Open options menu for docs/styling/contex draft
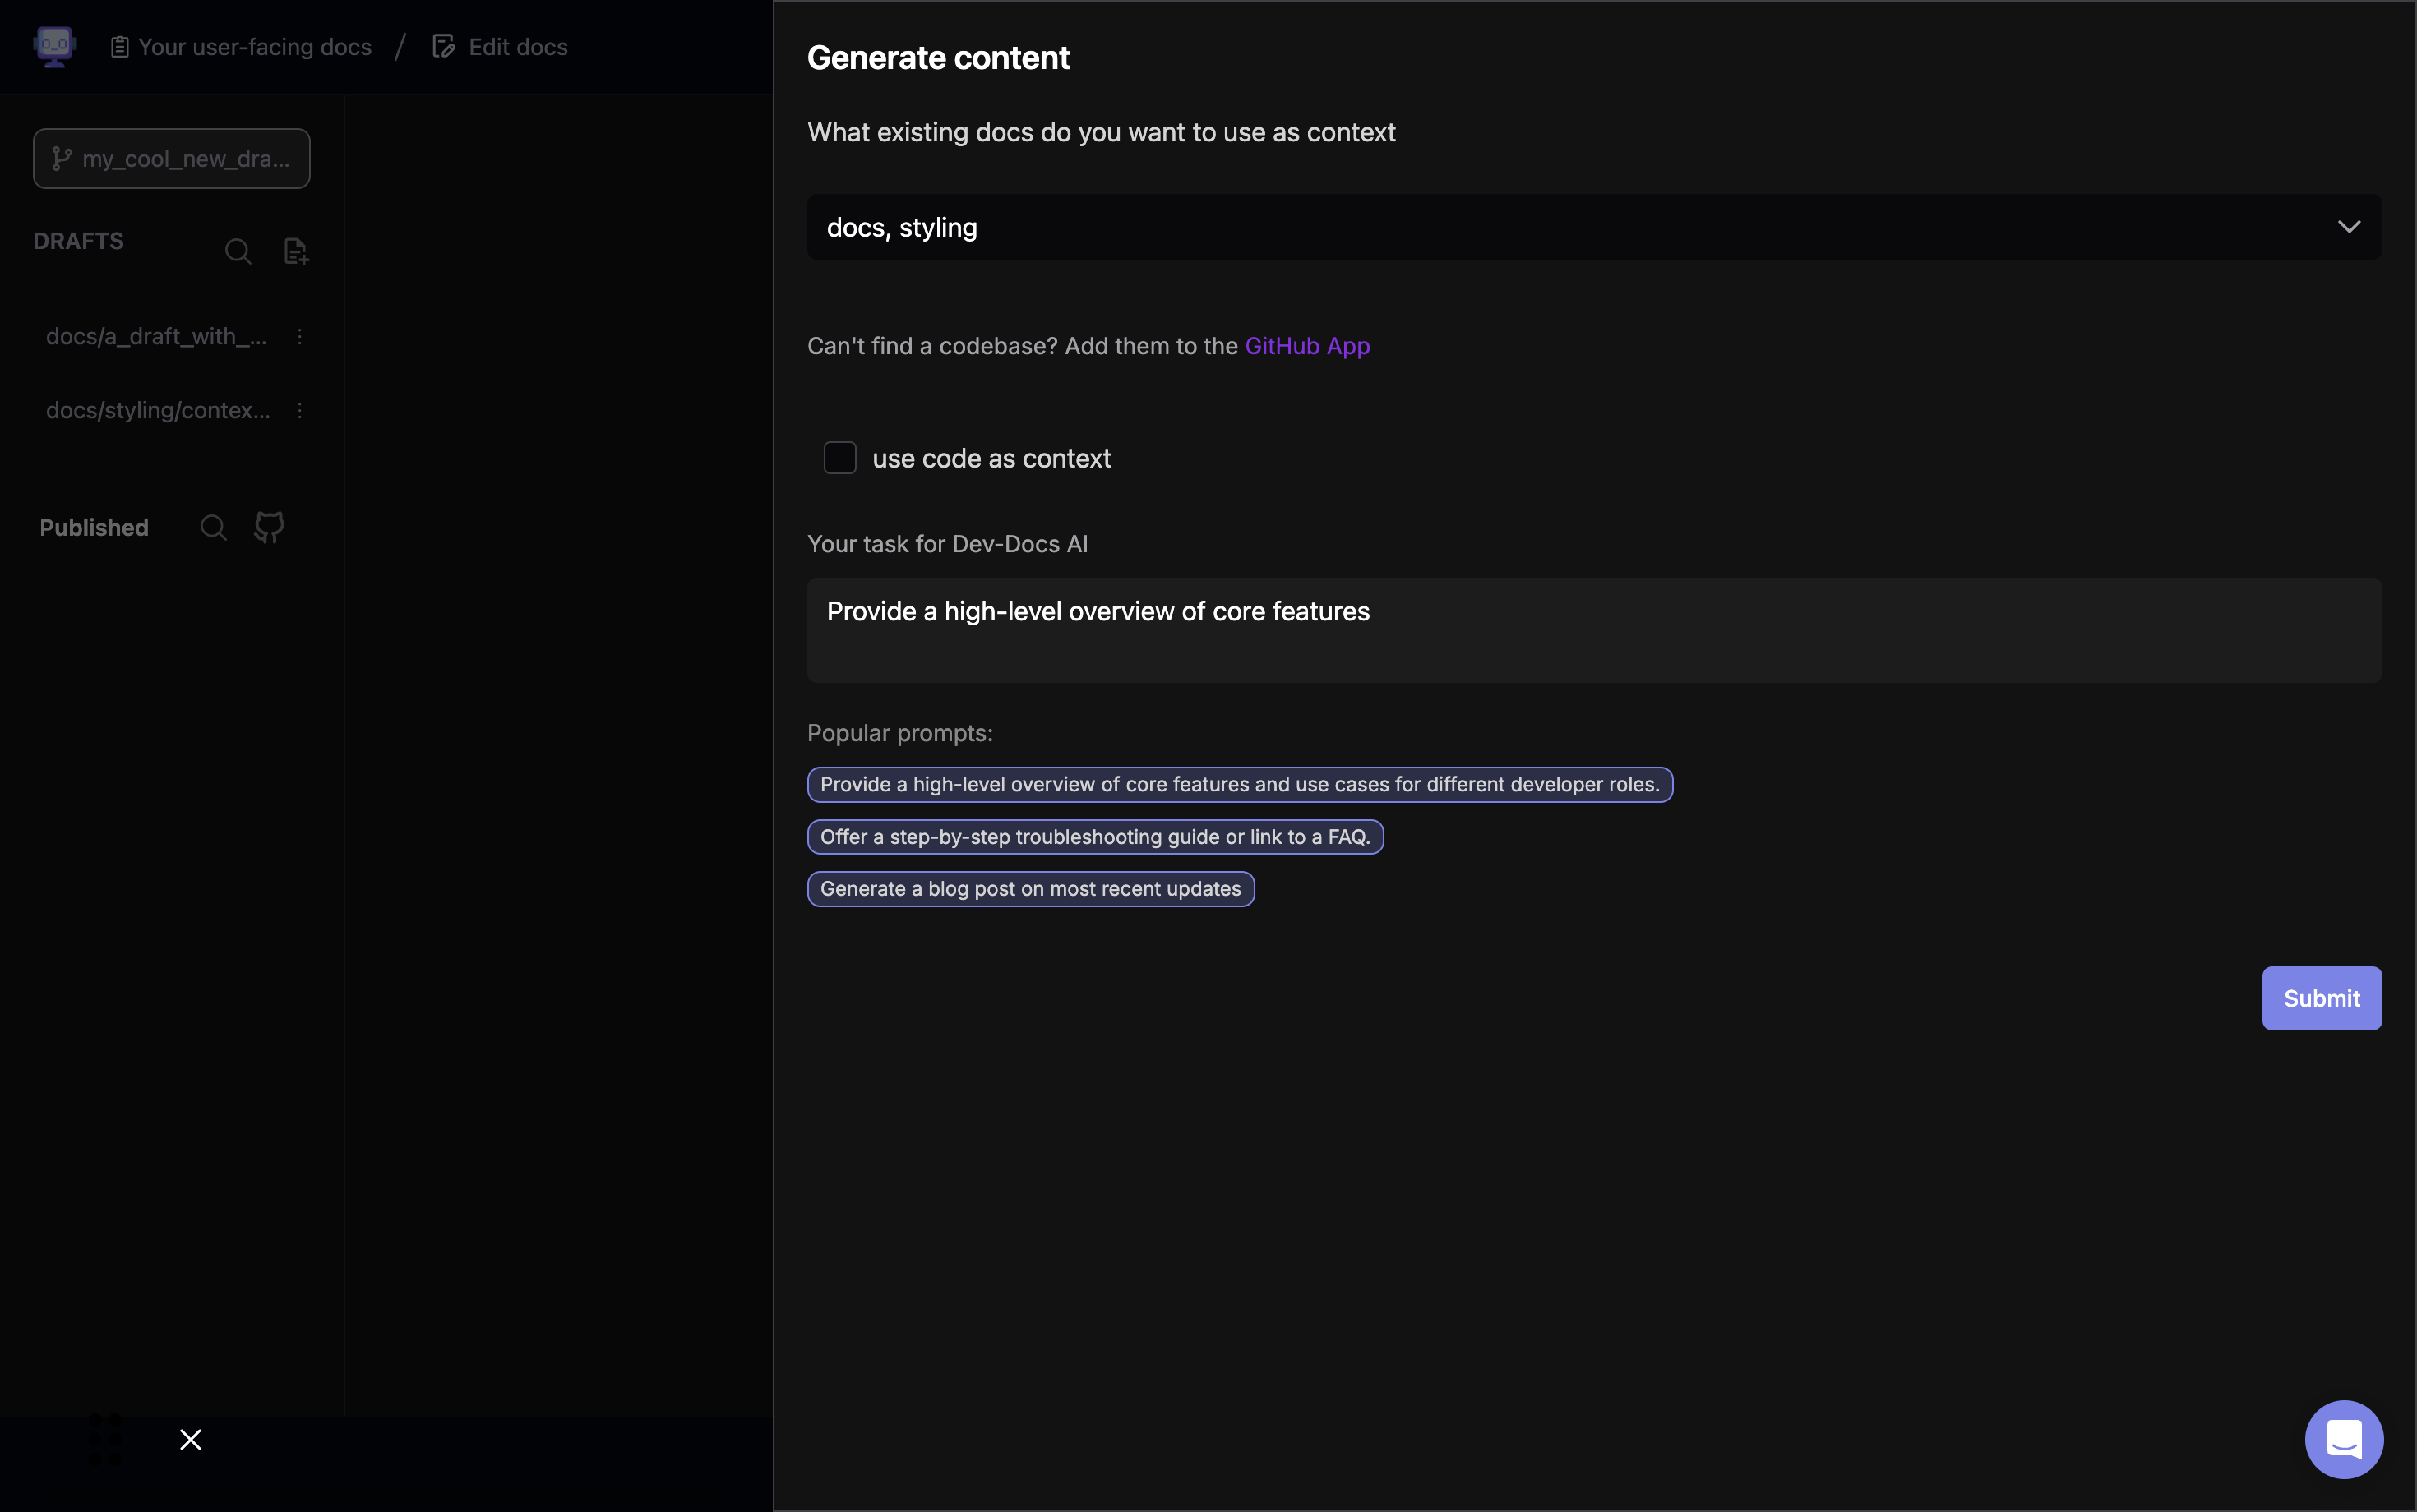Screen dimensions: 2417x1512 click(x=299, y=411)
